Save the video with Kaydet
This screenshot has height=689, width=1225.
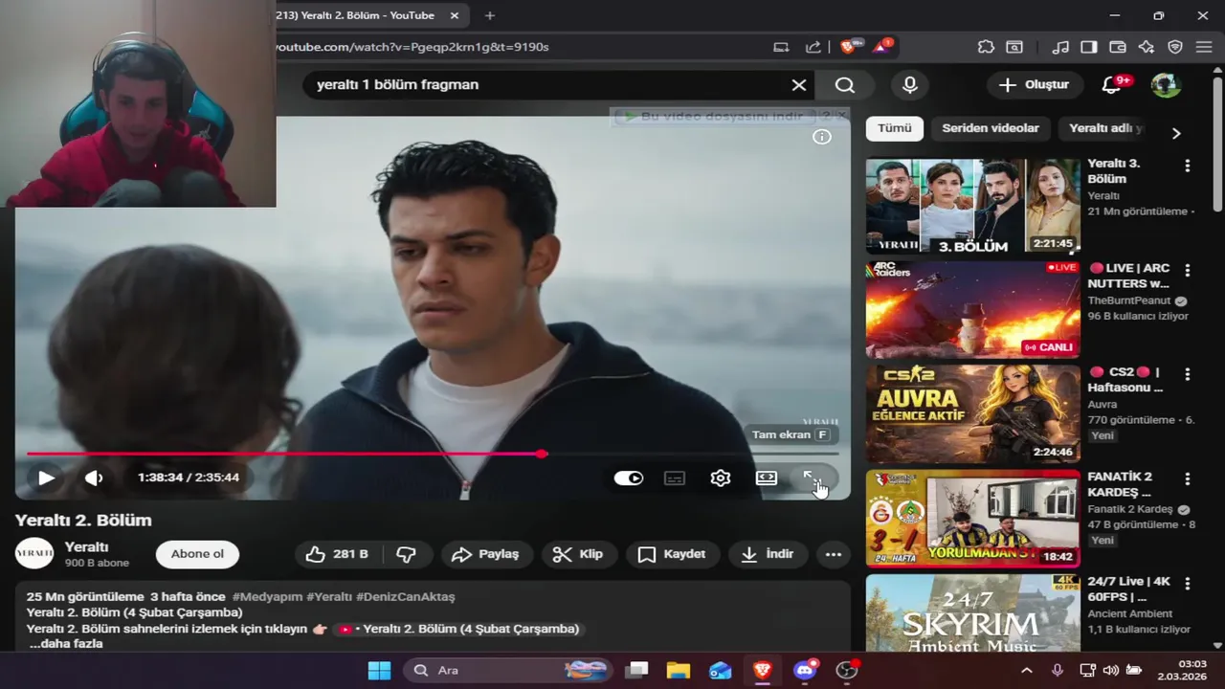pos(672,554)
